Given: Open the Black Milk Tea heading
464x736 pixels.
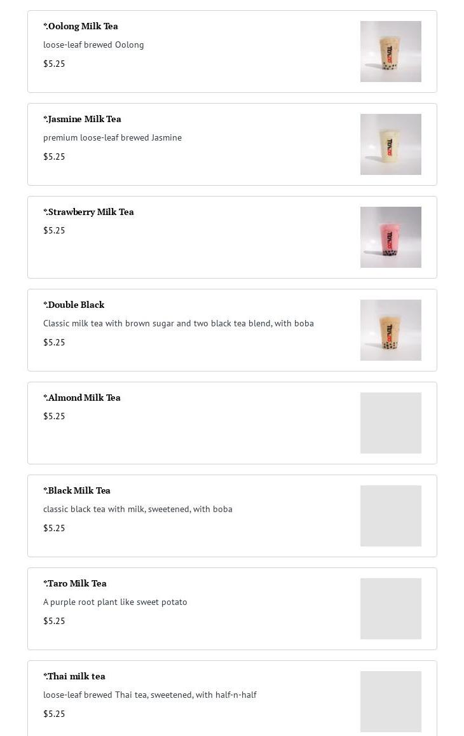Looking at the screenshot, I should [x=77, y=491].
